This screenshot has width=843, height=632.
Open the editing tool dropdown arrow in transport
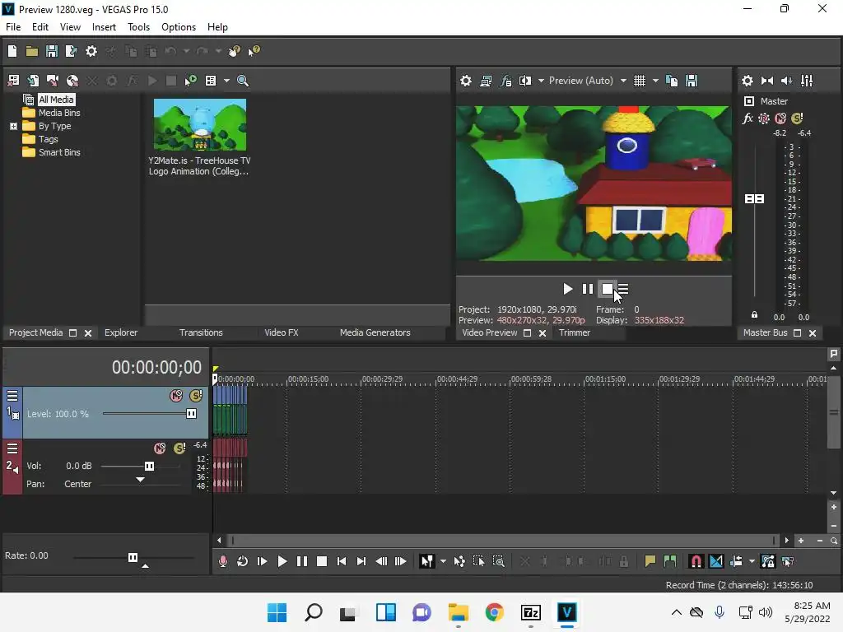[443, 561]
